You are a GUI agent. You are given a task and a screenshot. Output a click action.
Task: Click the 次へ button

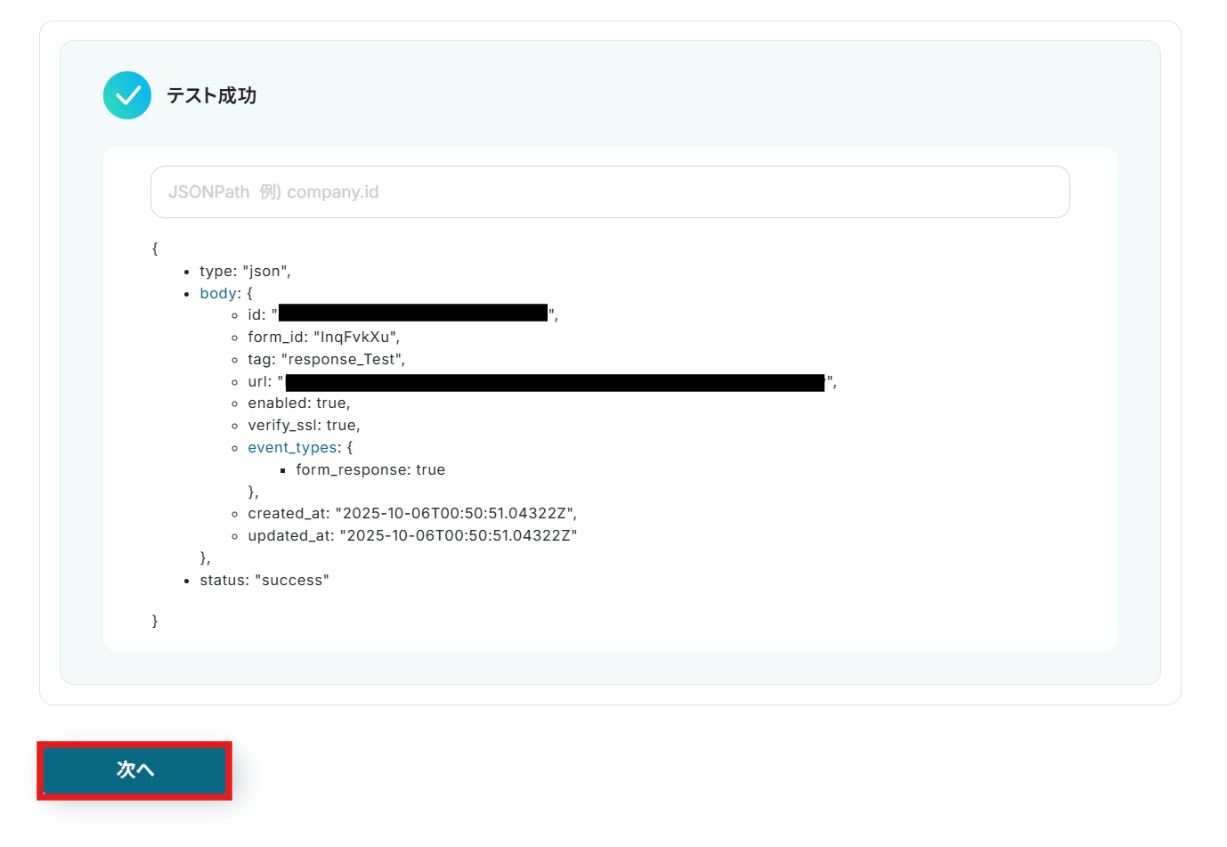pyautogui.click(x=134, y=770)
